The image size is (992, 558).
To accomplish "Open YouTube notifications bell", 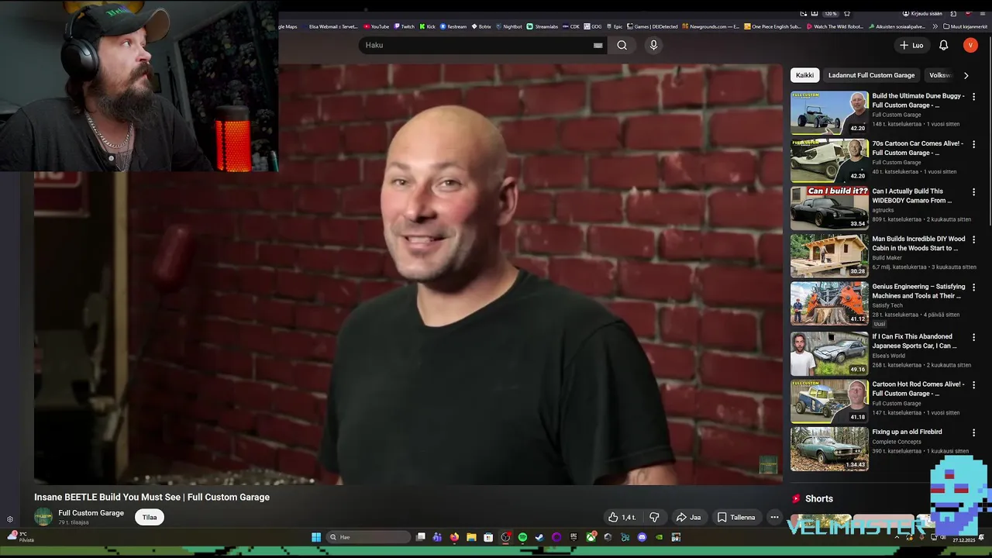I will [943, 45].
